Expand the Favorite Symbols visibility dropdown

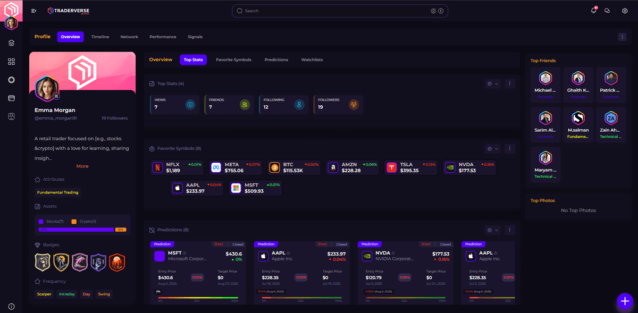pos(493,148)
